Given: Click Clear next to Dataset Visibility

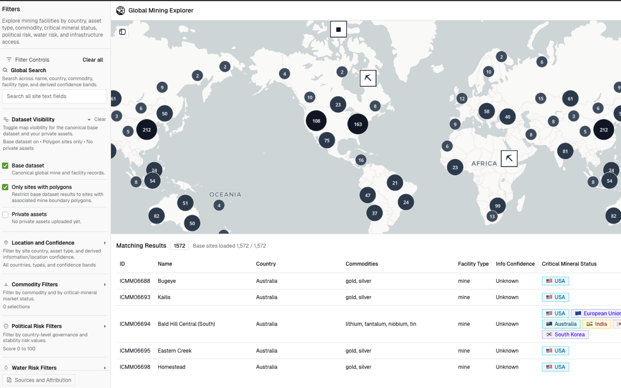Looking at the screenshot, I should 100,119.
